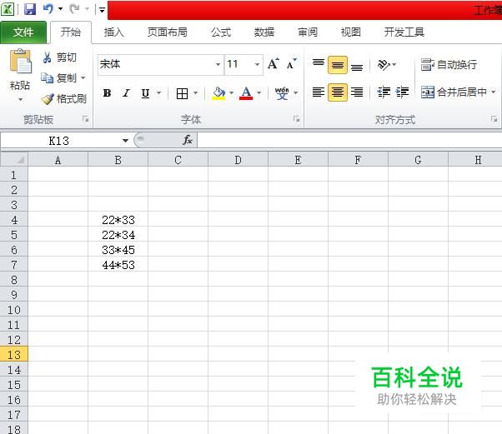Toggle align text left
Screen dimensions: 502x434
click(319, 92)
